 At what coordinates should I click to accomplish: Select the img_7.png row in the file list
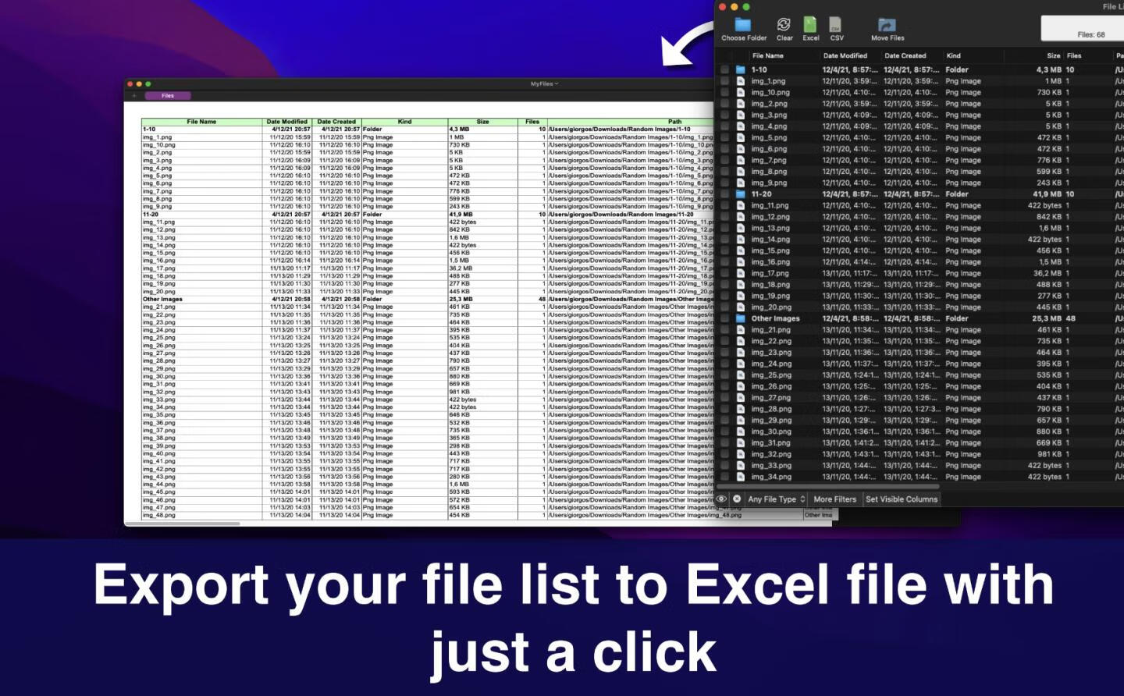919,160
